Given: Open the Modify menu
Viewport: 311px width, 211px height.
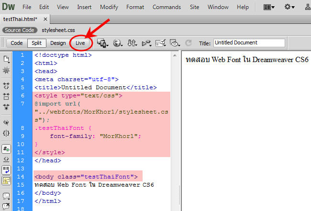Looking at the screenshot, I should 109,7.
